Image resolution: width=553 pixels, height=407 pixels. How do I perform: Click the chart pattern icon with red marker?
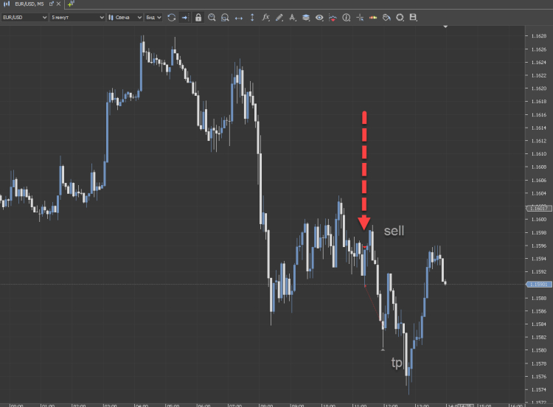[333, 18]
